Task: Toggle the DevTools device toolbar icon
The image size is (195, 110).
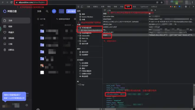Action: coord(82,7)
